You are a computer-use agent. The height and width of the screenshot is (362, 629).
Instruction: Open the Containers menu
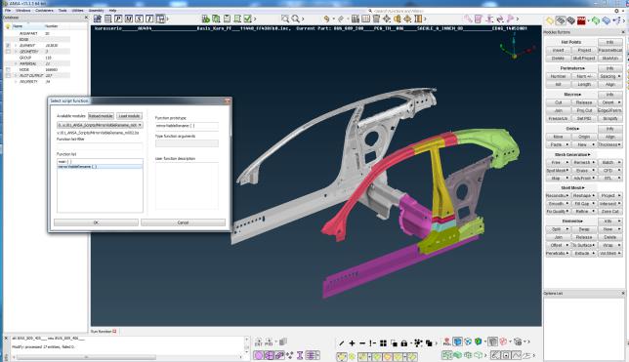(x=44, y=11)
